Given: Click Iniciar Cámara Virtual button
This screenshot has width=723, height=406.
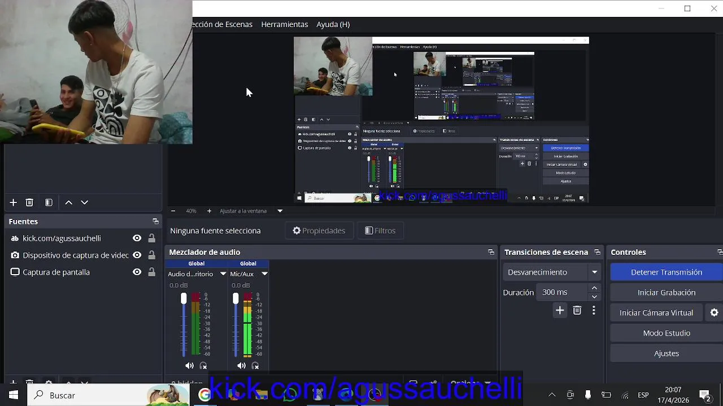Looking at the screenshot, I should [x=656, y=313].
